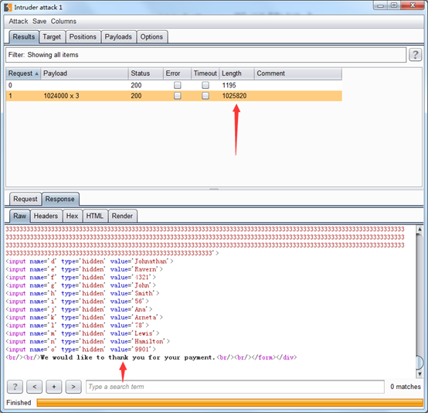The width and height of the screenshot is (428, 413).
Task: Click hidden input line with value 'Hamilton'
Action: [x=88, y=341]
